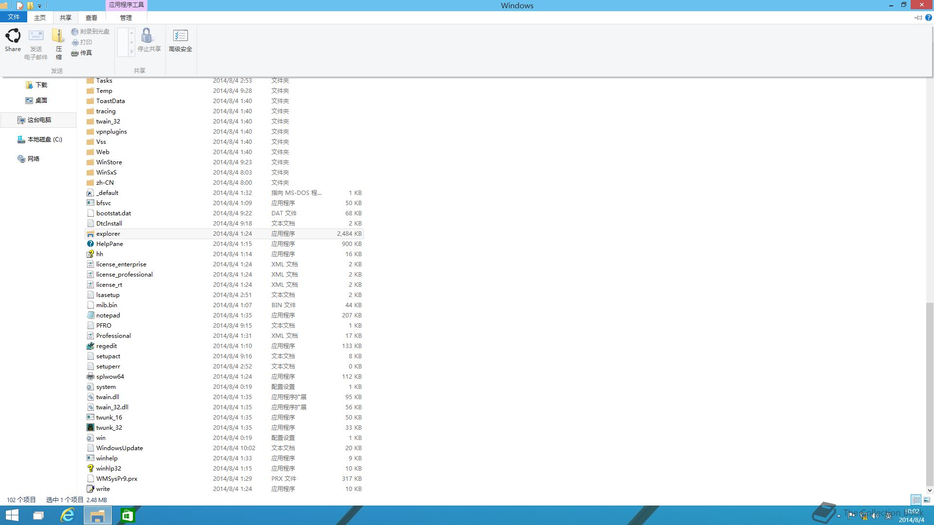The image size is (934, 525).
Task: Open Internet Explorer from taskbar
Action: click(x=67, y=515)
